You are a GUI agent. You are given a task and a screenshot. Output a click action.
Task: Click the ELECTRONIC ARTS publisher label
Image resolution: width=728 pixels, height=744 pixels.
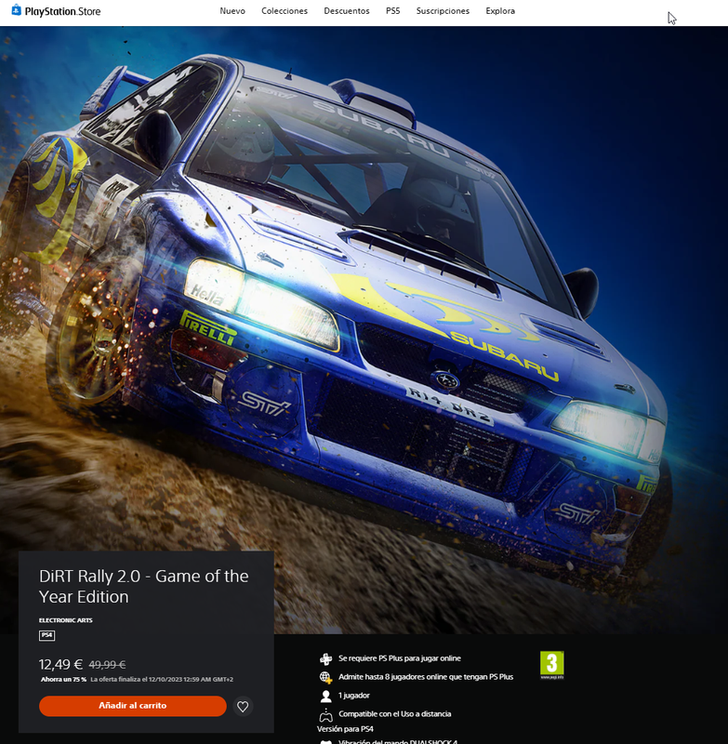click(x=65, y=620)
